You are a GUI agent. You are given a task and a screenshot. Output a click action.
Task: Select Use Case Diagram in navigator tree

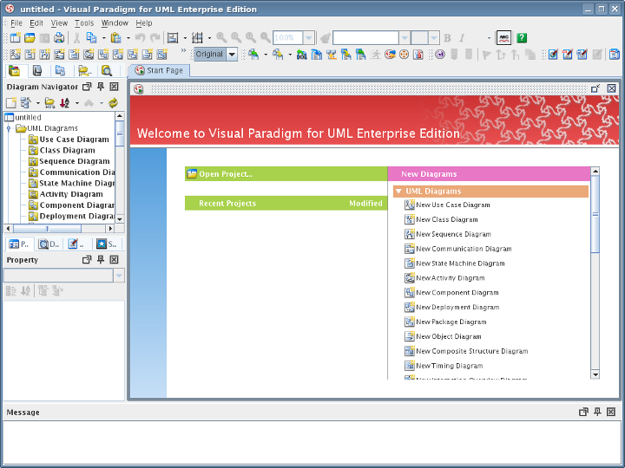74,140
